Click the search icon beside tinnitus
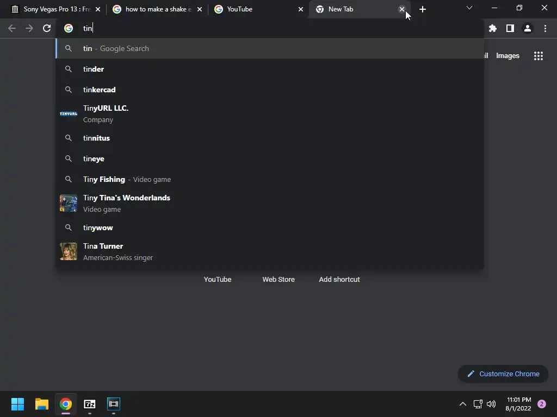Viewport: 557px width, 417px height. tap(69, 138)
